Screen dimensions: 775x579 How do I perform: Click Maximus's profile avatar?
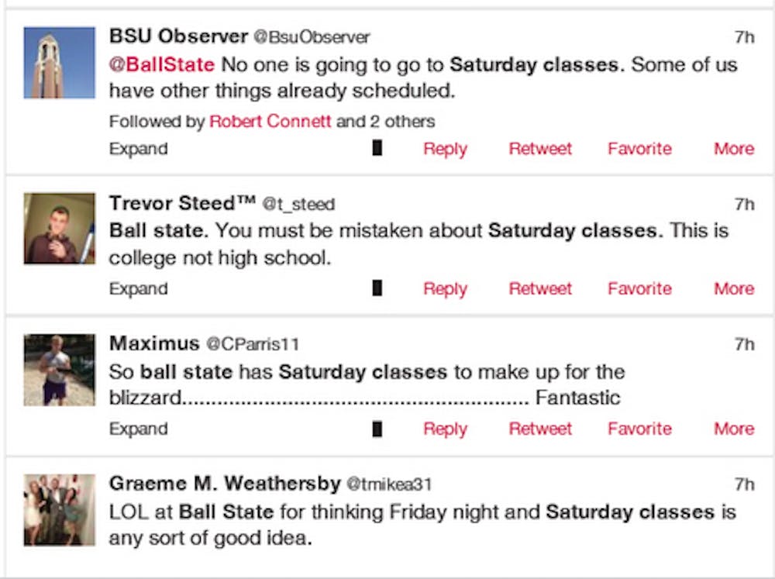point(59,370)
